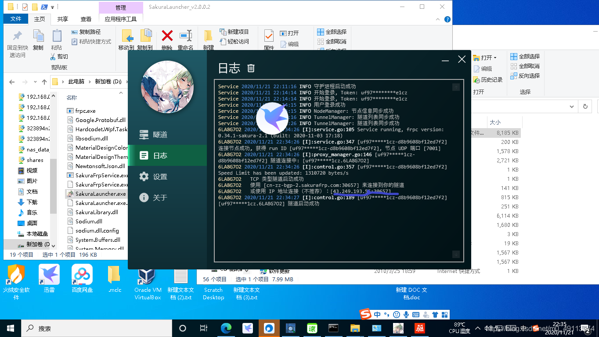This screenshot has height=337, width=599.
Task: Open the recent locations dropdown arrow
Action: 35,82
